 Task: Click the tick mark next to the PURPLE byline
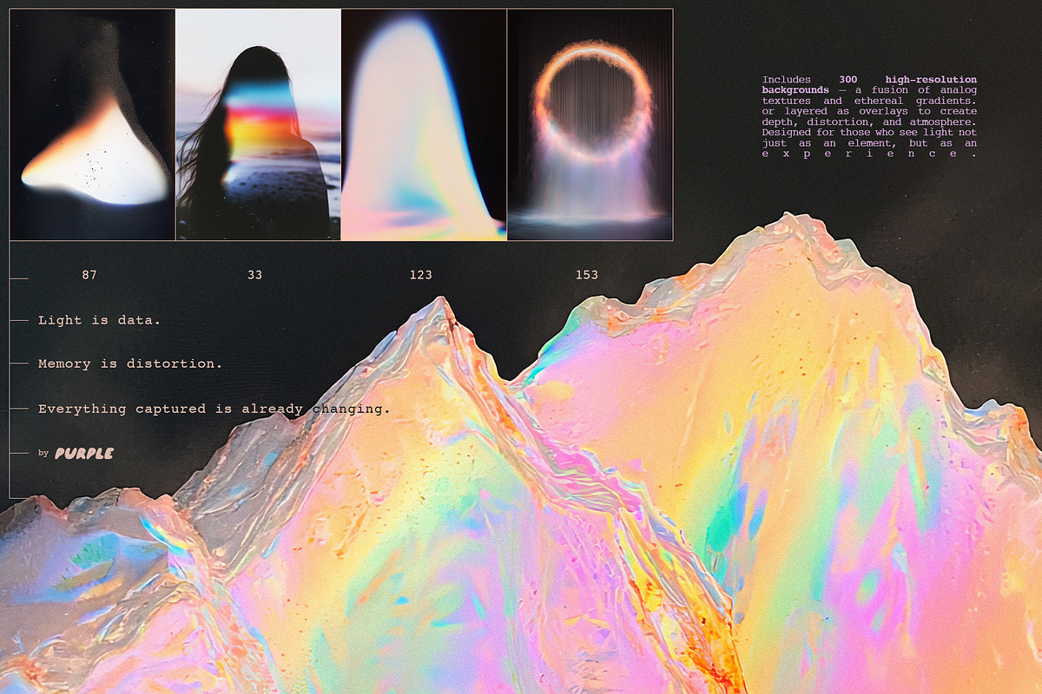pos(19,453)
